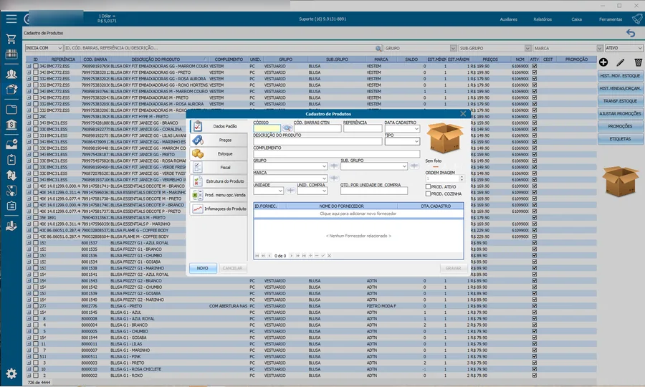Open the shopping cart sales icon

tap(11, 39)
